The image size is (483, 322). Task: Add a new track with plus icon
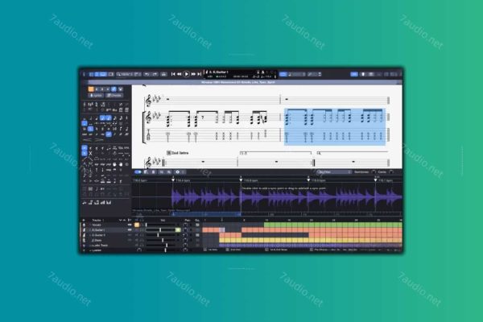[x=84, y=221]
